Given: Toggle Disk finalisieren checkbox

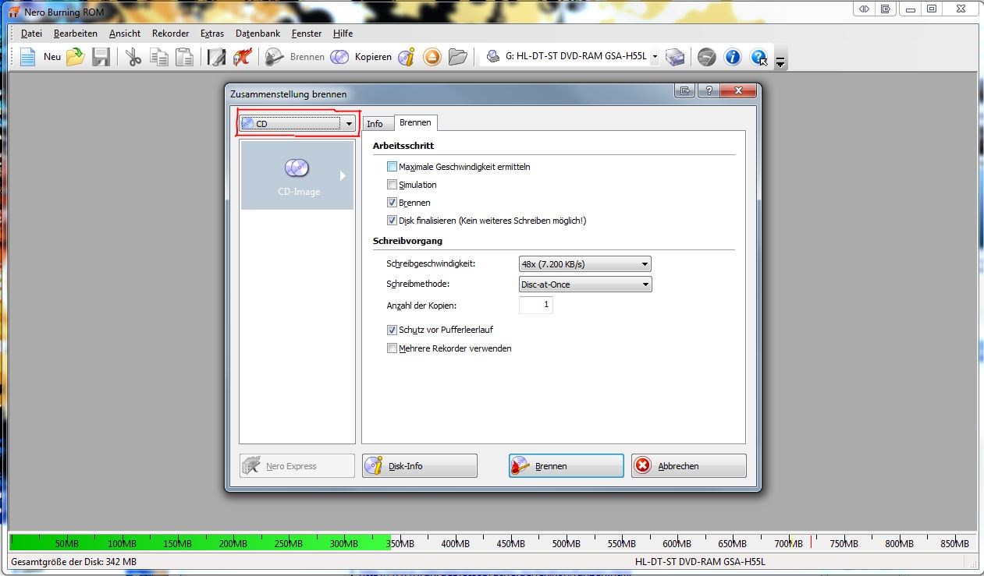Looking at the screenshot, I should 393,221.
